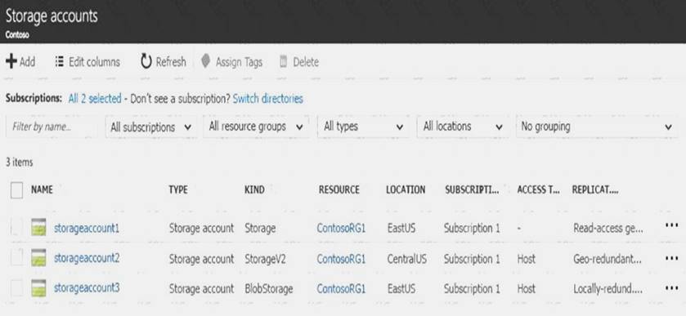Viewport: 686px width, 316px height.
Task: Click the Geo-redundant... replication cell
Action: point(608,259)
